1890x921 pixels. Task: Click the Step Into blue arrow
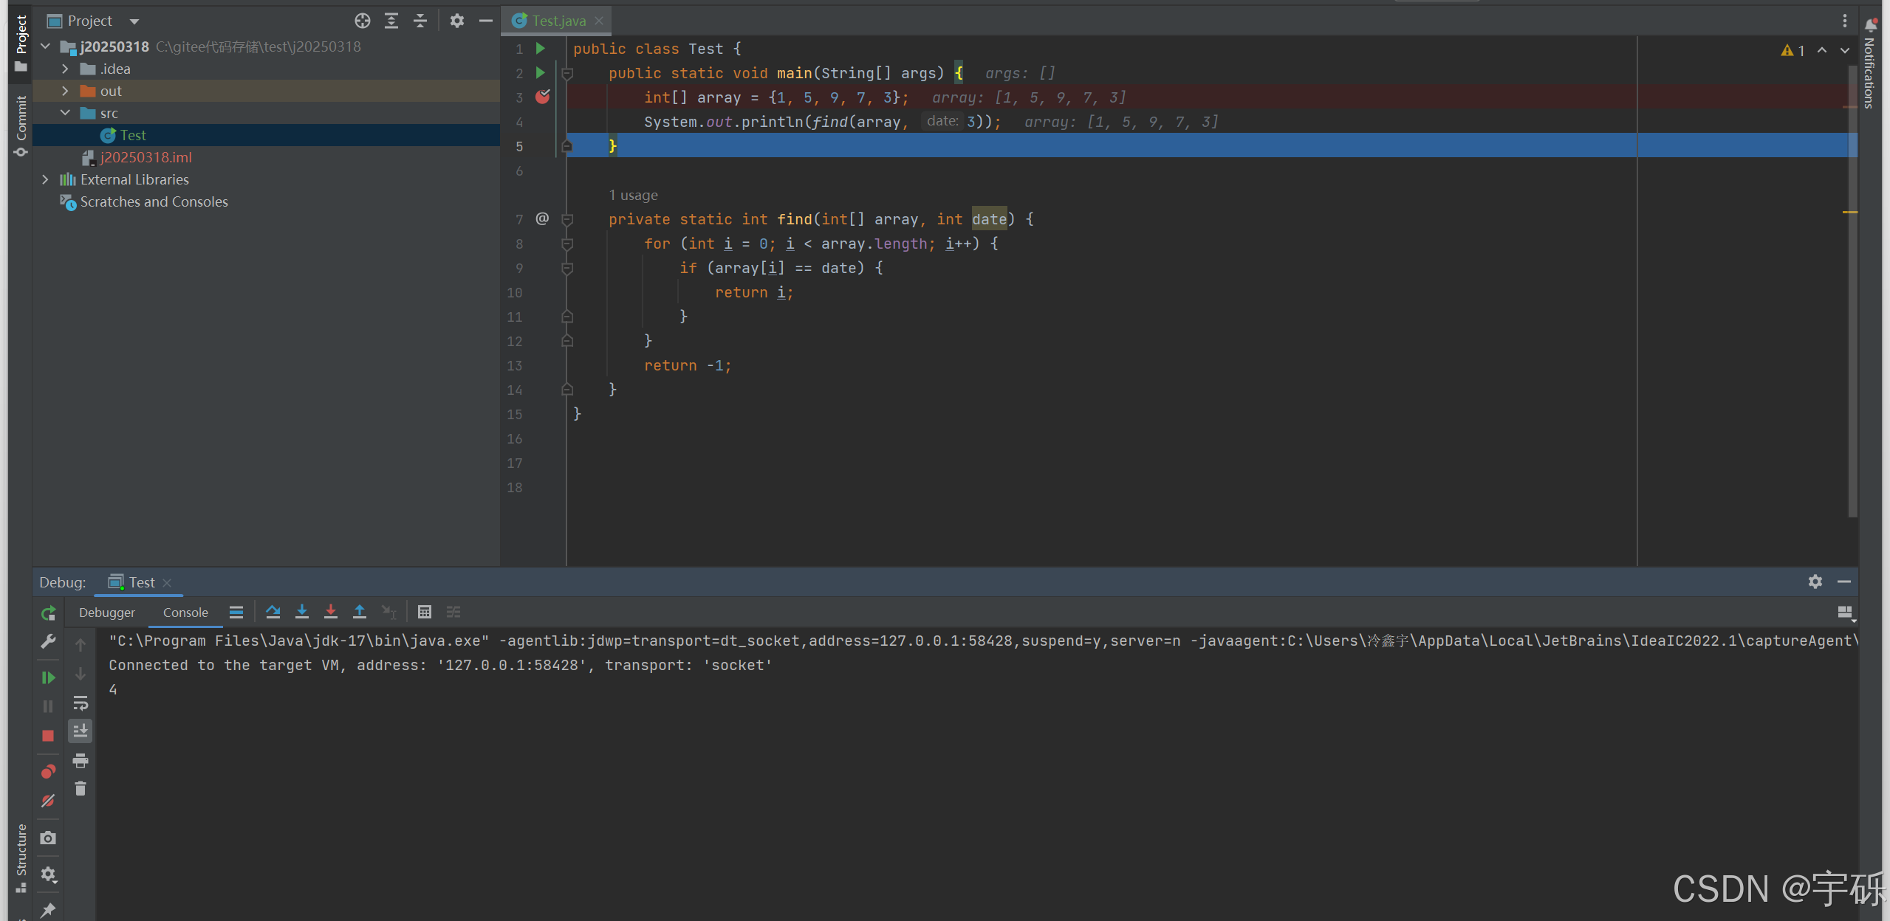(x=301, y=612)
